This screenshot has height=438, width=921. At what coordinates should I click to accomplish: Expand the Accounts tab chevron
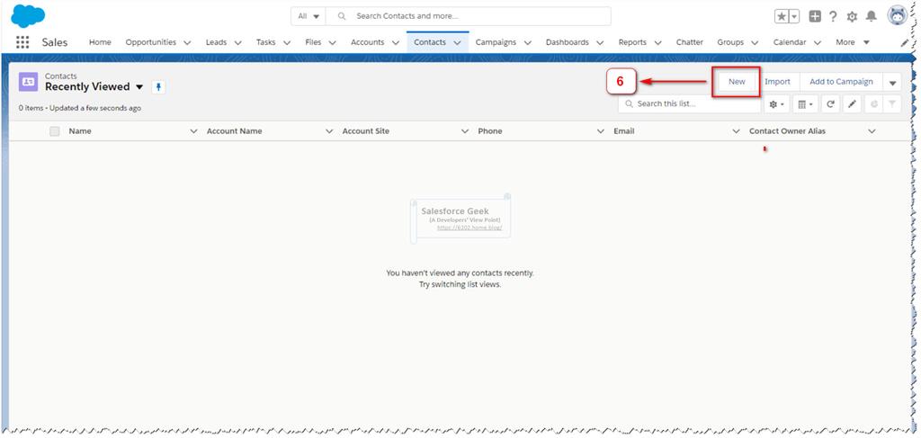pyautogui.click(x=396, y=43)
